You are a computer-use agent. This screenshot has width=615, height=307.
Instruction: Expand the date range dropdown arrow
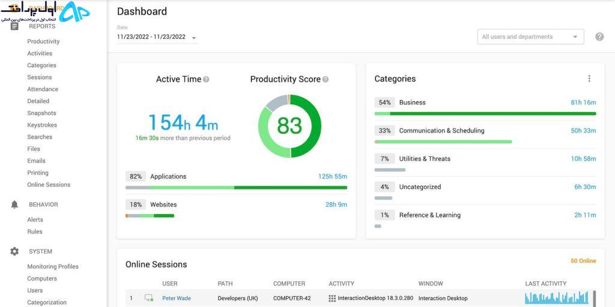[x=194, y=38]
